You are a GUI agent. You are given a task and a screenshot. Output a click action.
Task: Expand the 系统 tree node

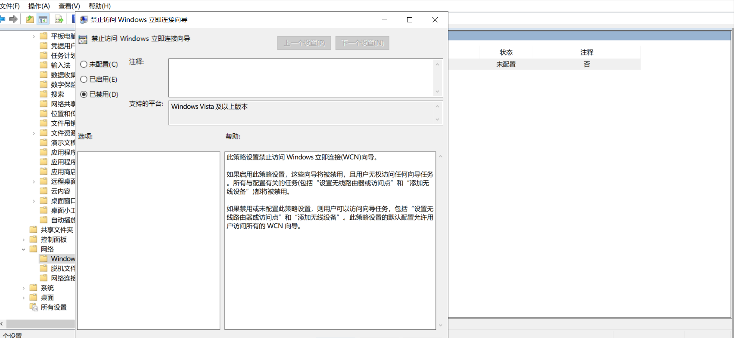(x=23, y=288)
